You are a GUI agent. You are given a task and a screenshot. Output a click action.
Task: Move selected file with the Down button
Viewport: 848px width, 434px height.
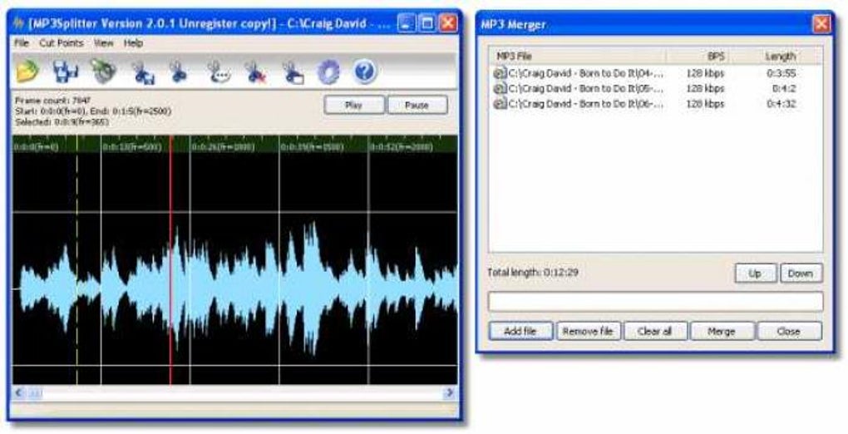(x=801, y=274)
